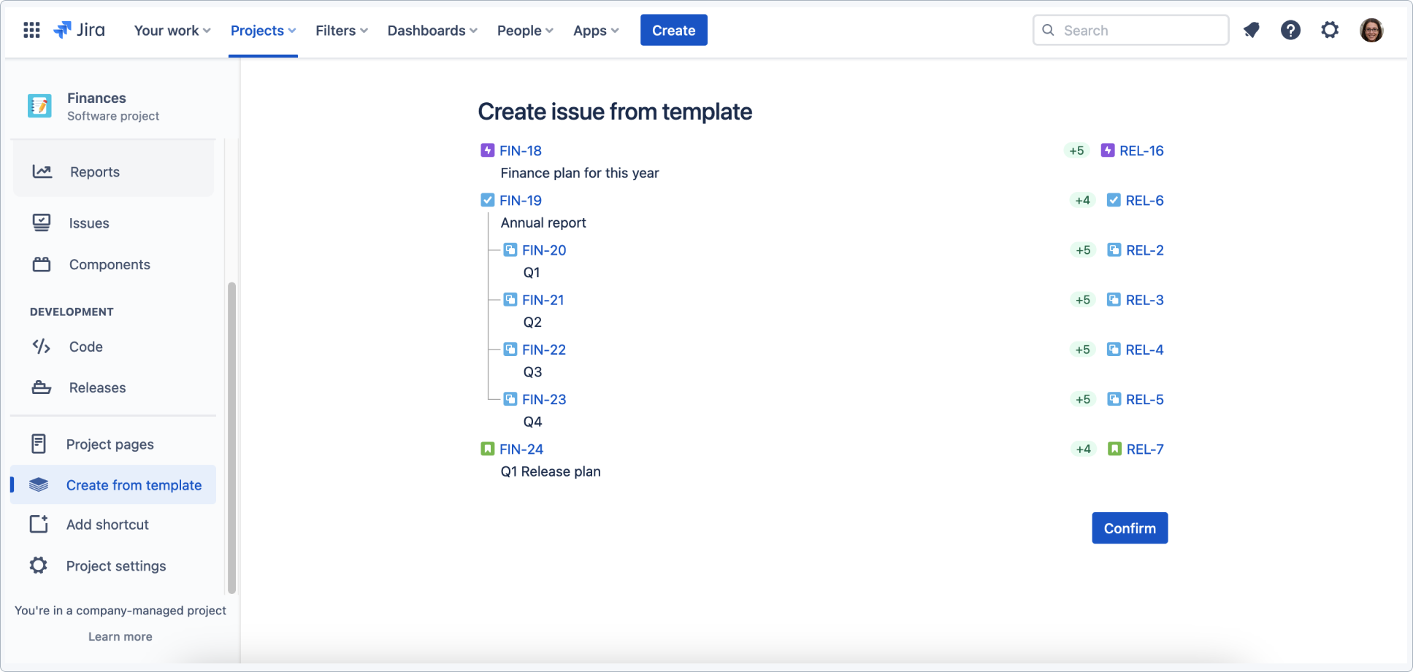This screenshot has height=672, width=1413.
Task: Open the Apps dropdown
Action: point(596,30)
